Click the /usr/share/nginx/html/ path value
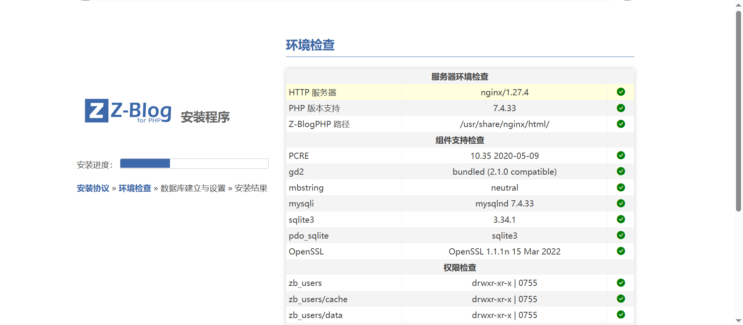Screen dimensions: 743x325 click(x=505, y=124)
